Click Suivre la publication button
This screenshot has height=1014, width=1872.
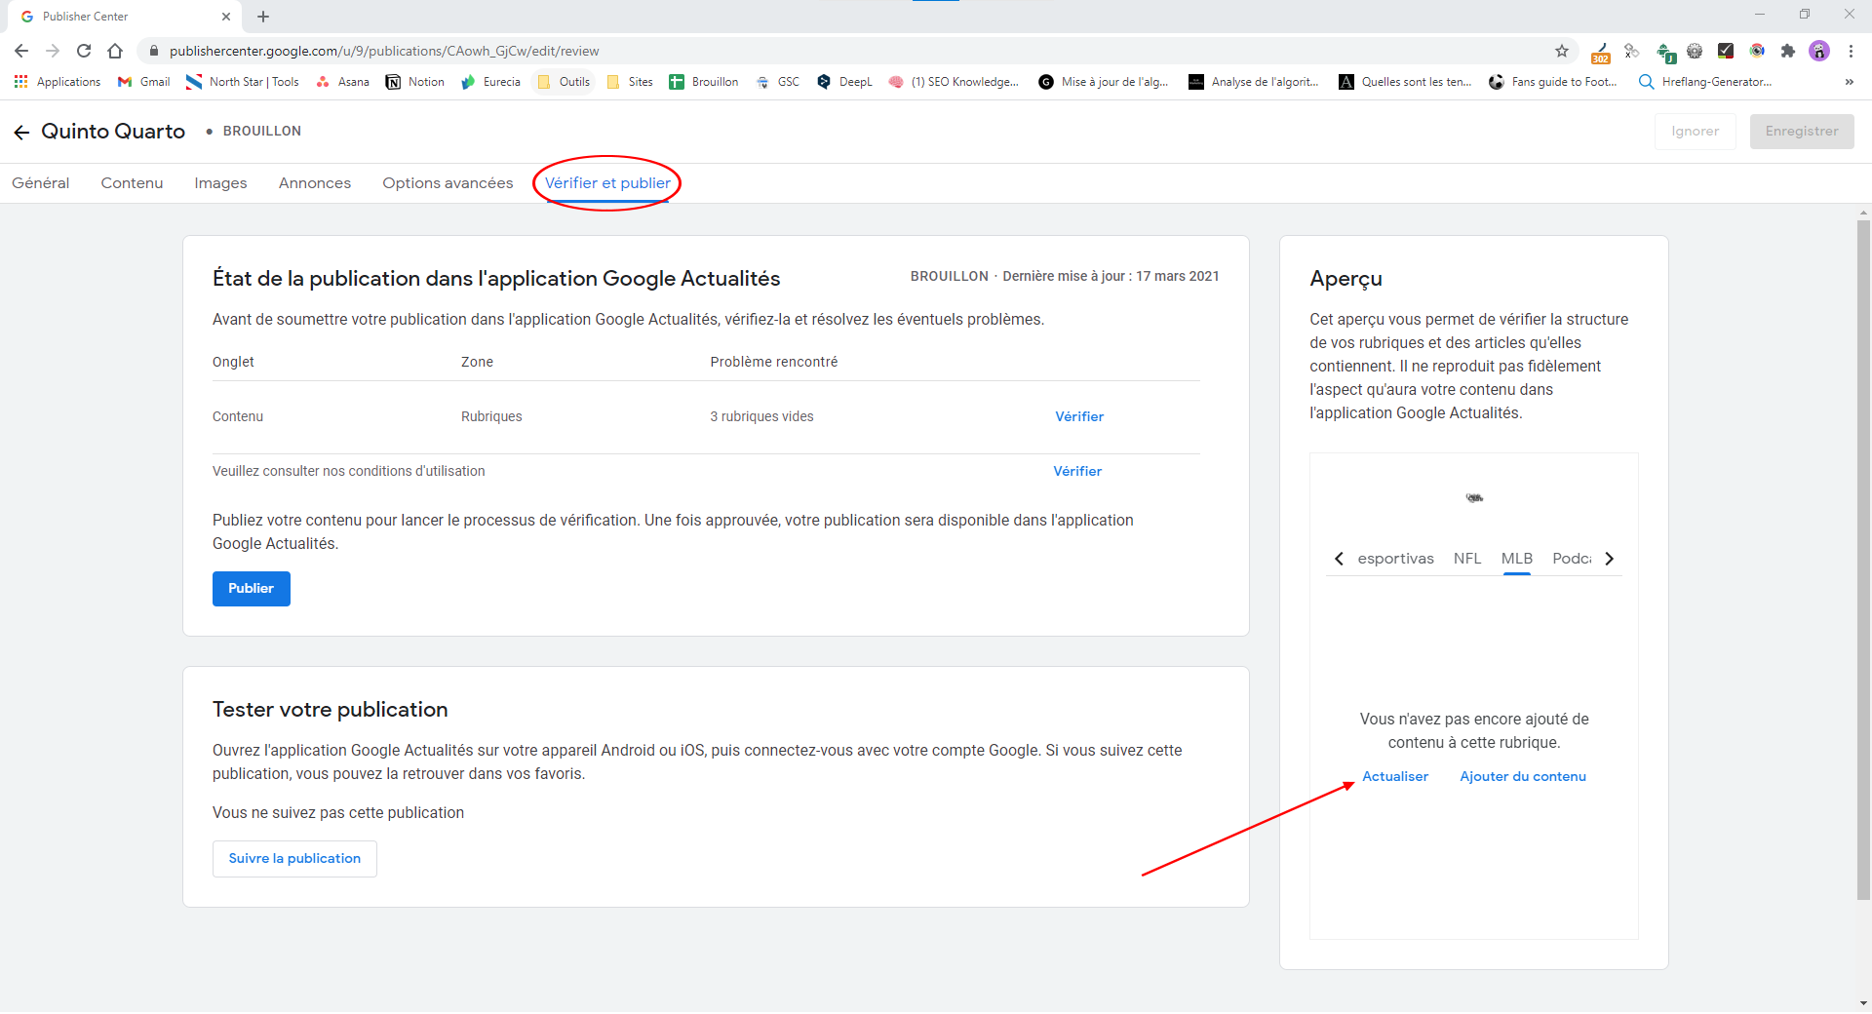click(294, 859)
